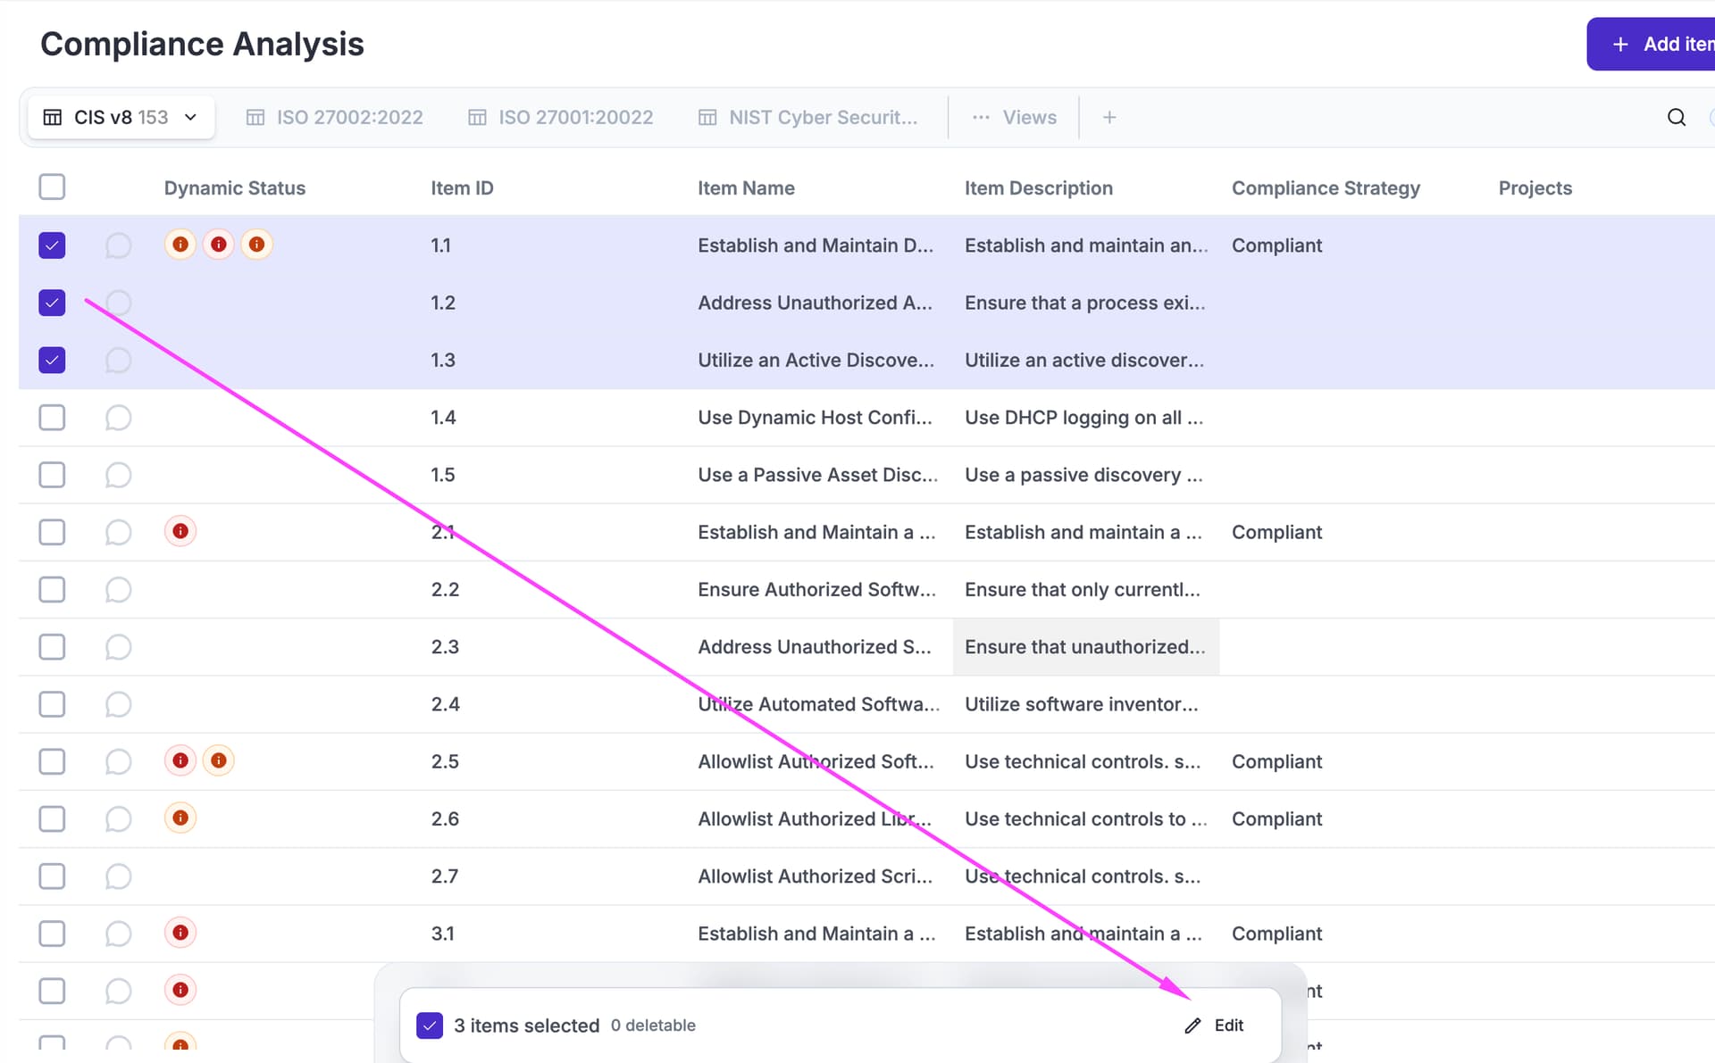Check row 2.3 checkbox
Image resolution: width=1715 pixels, height=1063 pixels.
tap(52, 647)
